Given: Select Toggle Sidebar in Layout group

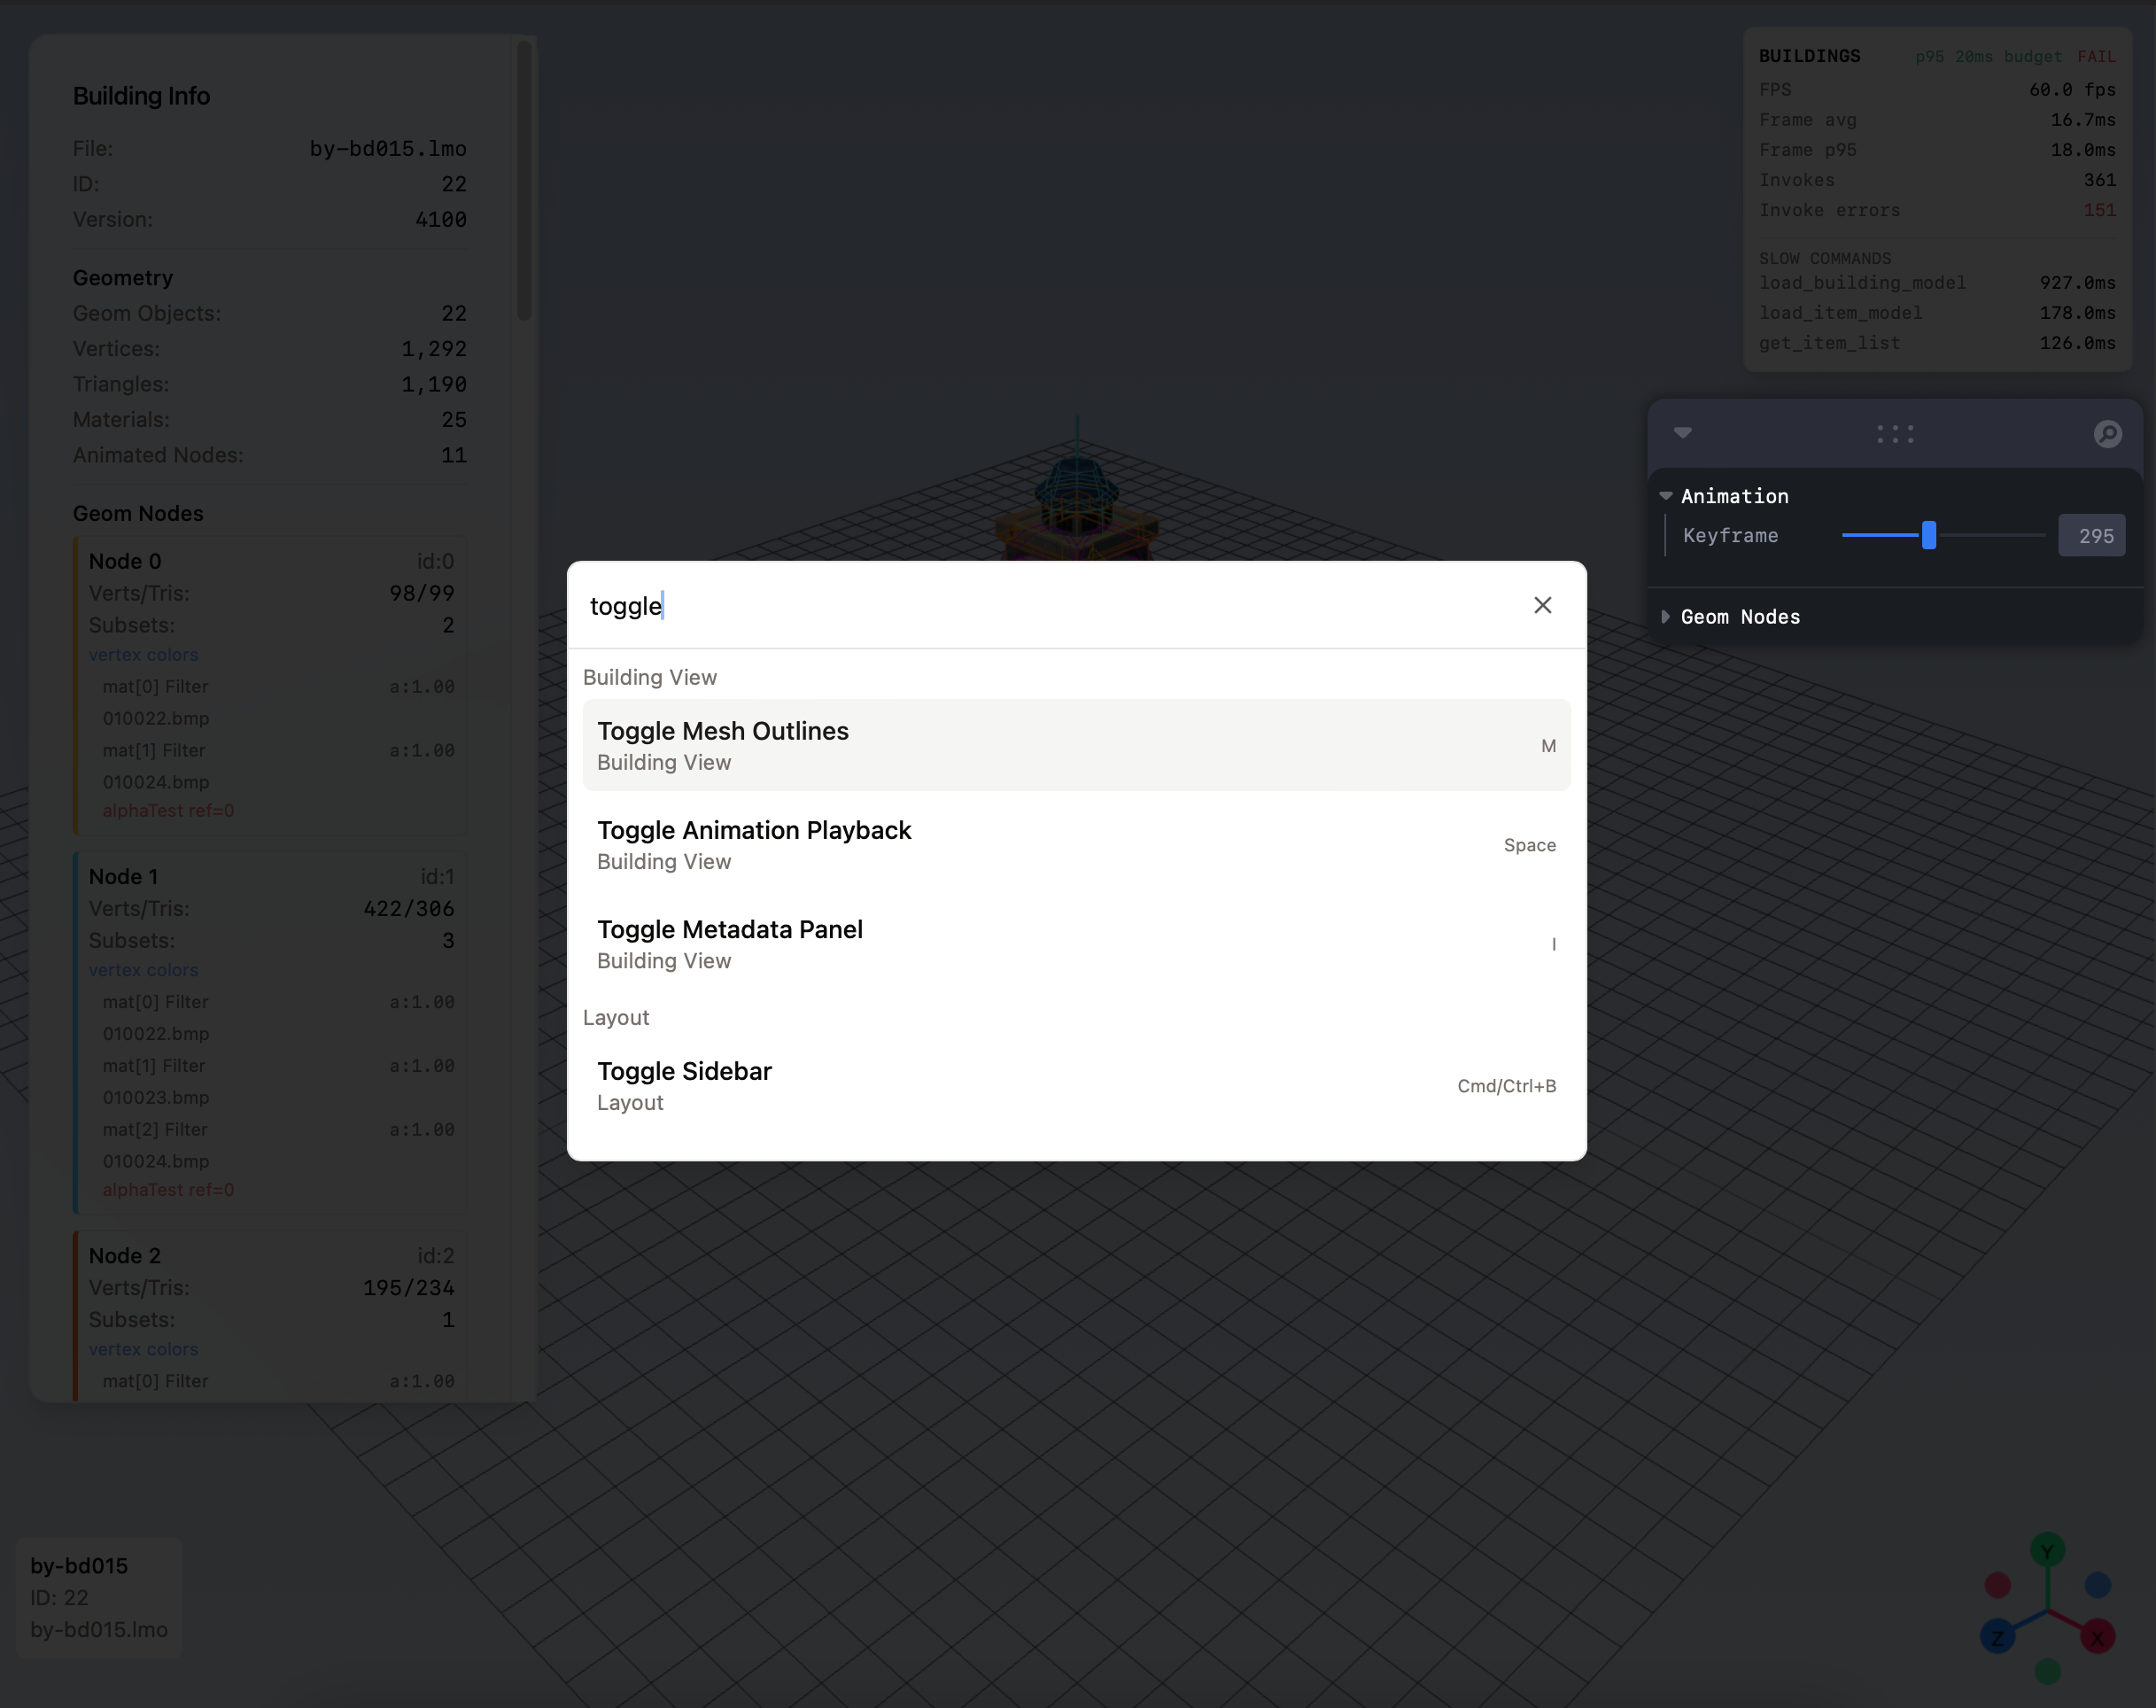Looking at the screenshot, I should pyautogui.click(x=1076, y=1085).
